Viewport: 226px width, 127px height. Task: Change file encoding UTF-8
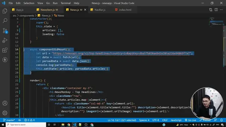(x=155, y=120)
